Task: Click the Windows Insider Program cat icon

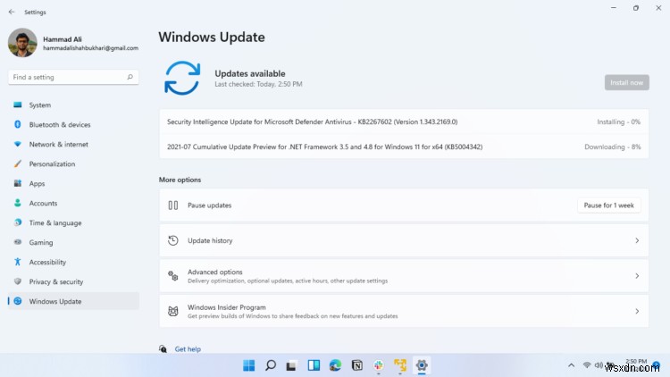Action: [173, 311]
